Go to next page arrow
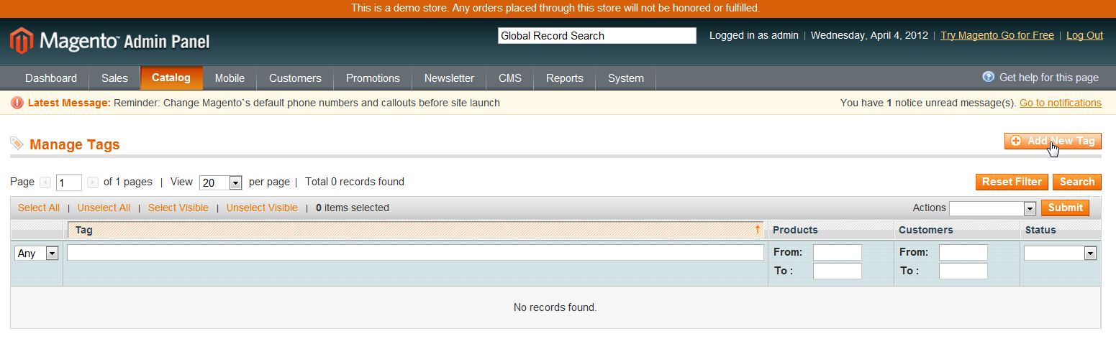Viewport: 1116px width, 344px height. 92,182
